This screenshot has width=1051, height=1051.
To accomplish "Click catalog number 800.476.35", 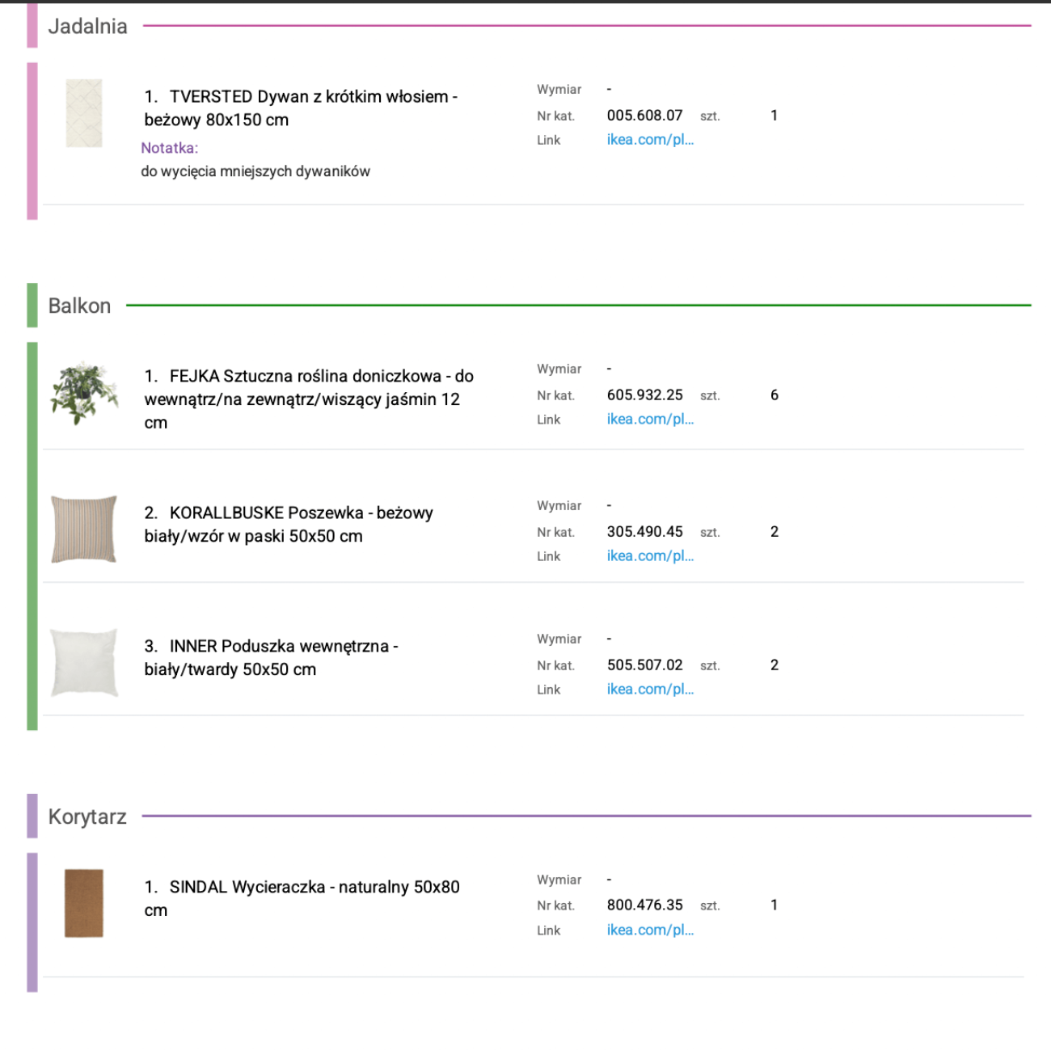I will point(644,905).
